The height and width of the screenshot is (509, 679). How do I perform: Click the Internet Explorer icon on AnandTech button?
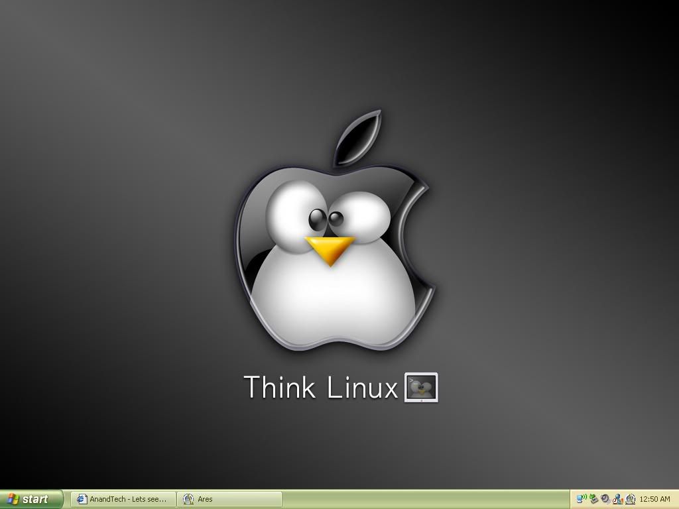pyautogui.click(x=82, y=499)
